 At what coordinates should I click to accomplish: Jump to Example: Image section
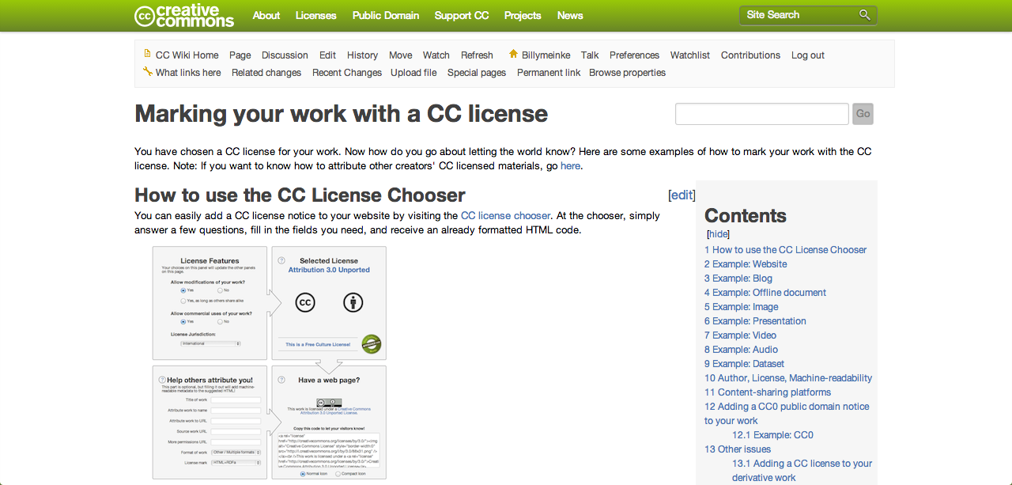tap(742, 307)
